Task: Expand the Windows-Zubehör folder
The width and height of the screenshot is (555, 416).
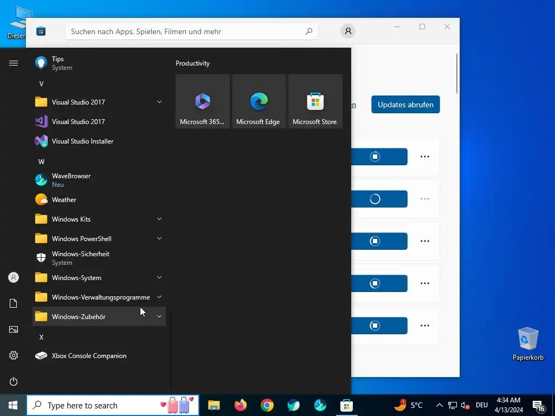Action: [x=99, y=316]
